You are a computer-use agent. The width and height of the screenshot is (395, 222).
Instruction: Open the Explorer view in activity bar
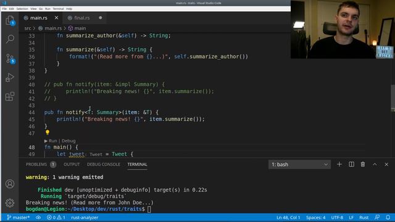pyautogui.click(x=10, y=20)
